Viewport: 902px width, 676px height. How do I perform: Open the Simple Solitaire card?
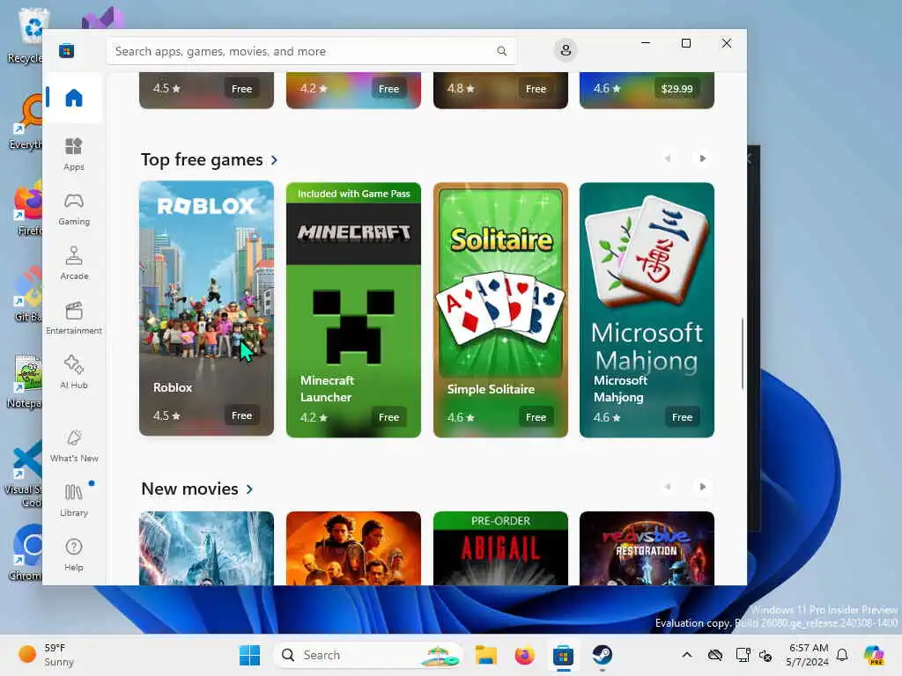(500, 310)
